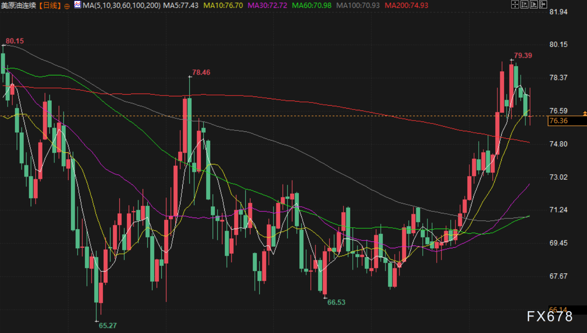Click the MA60:70.98 green indicator label
Viewport: 587px width, 333px height.
[312, 6]
